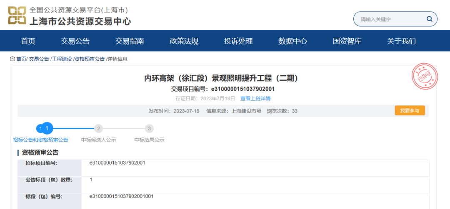Go to 资格预审公告 breadcrumb link

pyautogui.click(x=90, y=59)
